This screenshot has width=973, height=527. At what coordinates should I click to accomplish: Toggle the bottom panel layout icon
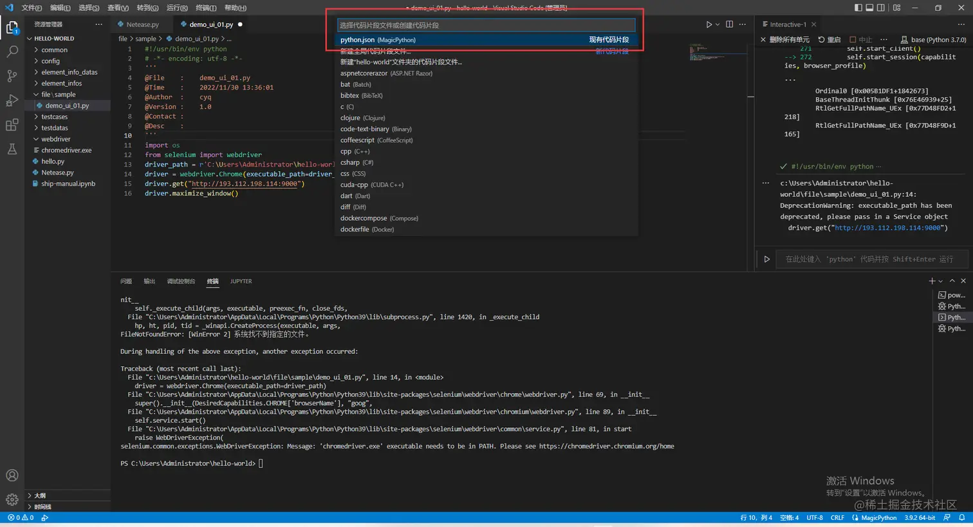pos(869,8)
